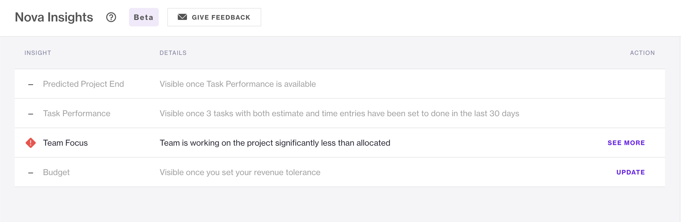Click the revenue tolerance details text
The height and width of the screenshot is (222, 681).
[240, 172]
